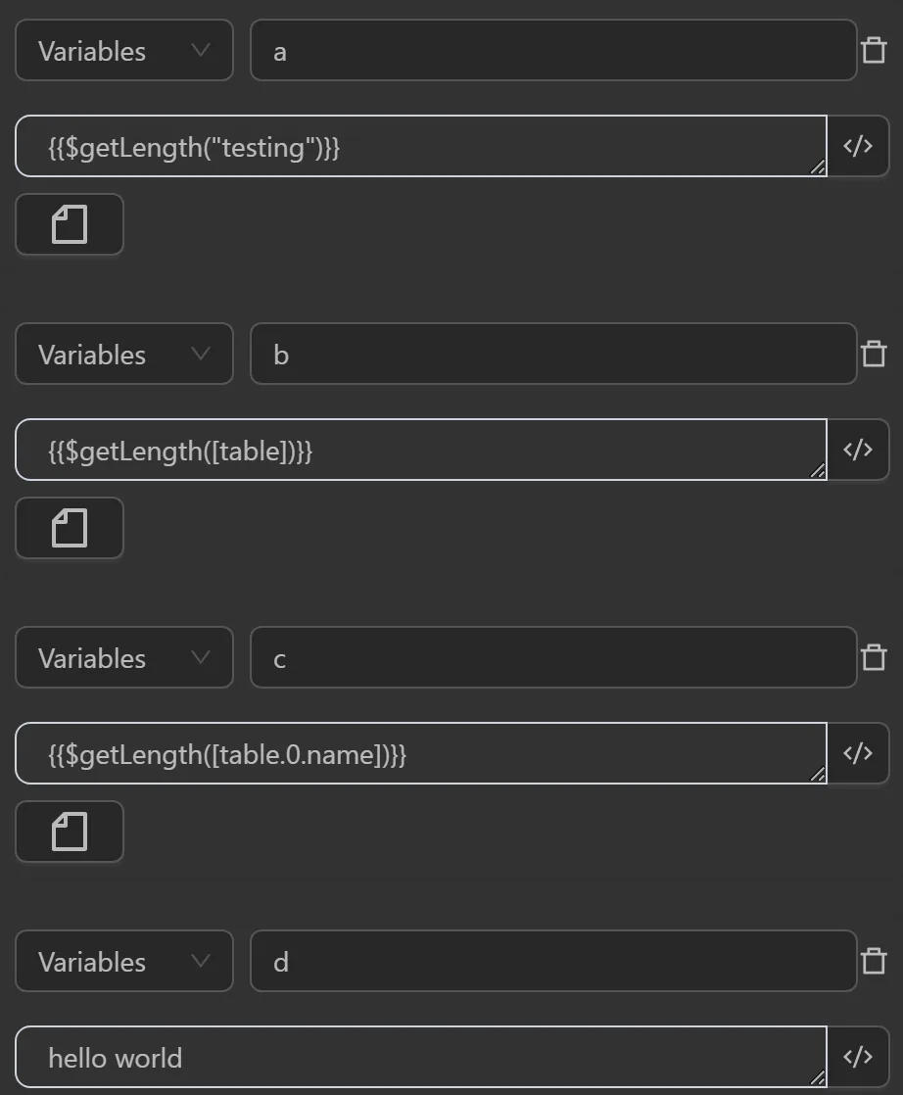Click page icon button under variable a
The image size is (903, 1095).
pos(70,224)
